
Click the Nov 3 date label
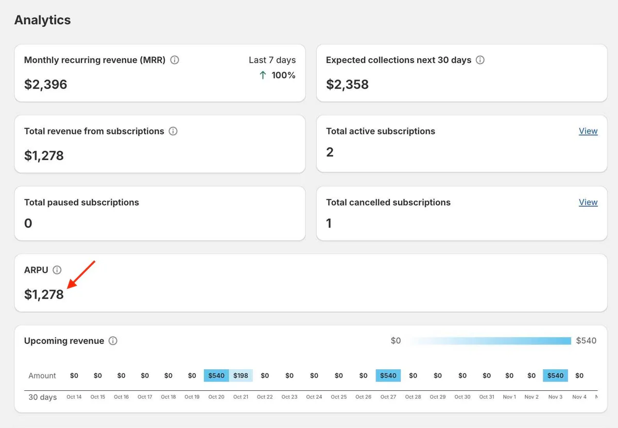(555, 397)
